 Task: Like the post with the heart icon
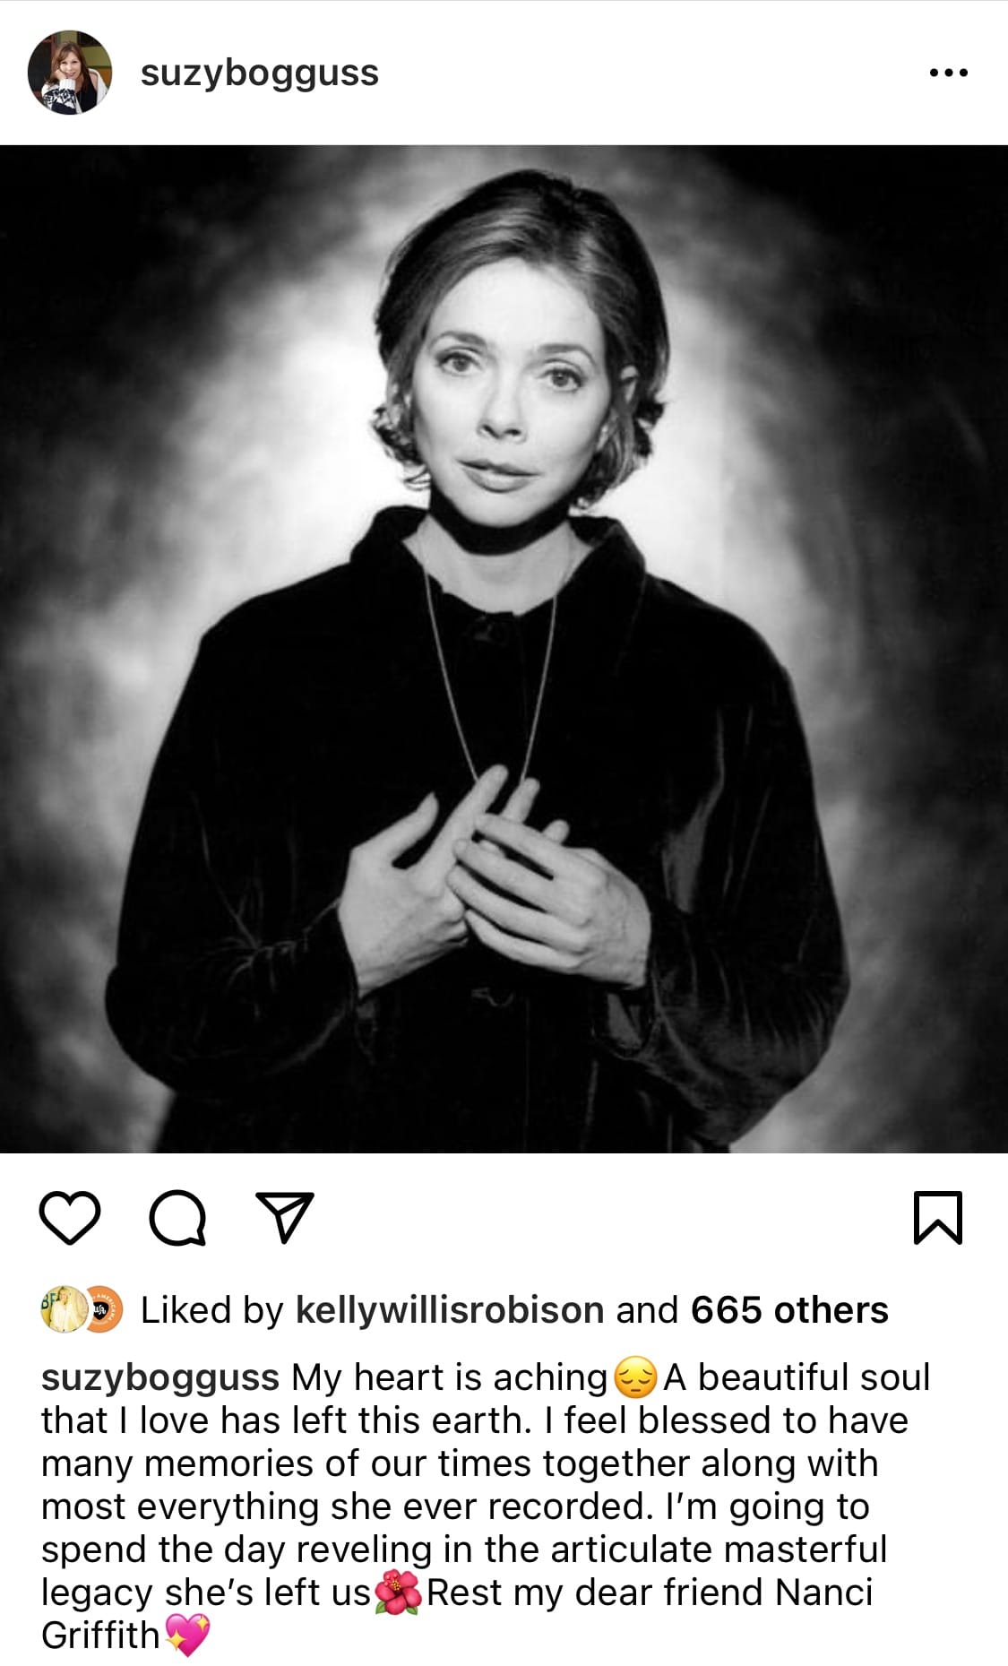70,1218
